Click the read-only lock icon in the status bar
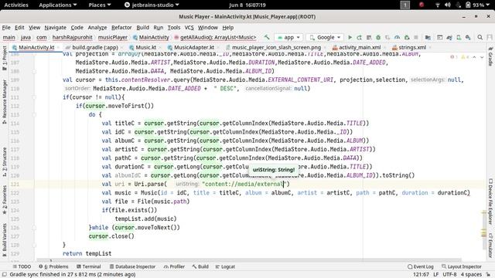This screenshot has height=278, width=495. coord(488,275)
